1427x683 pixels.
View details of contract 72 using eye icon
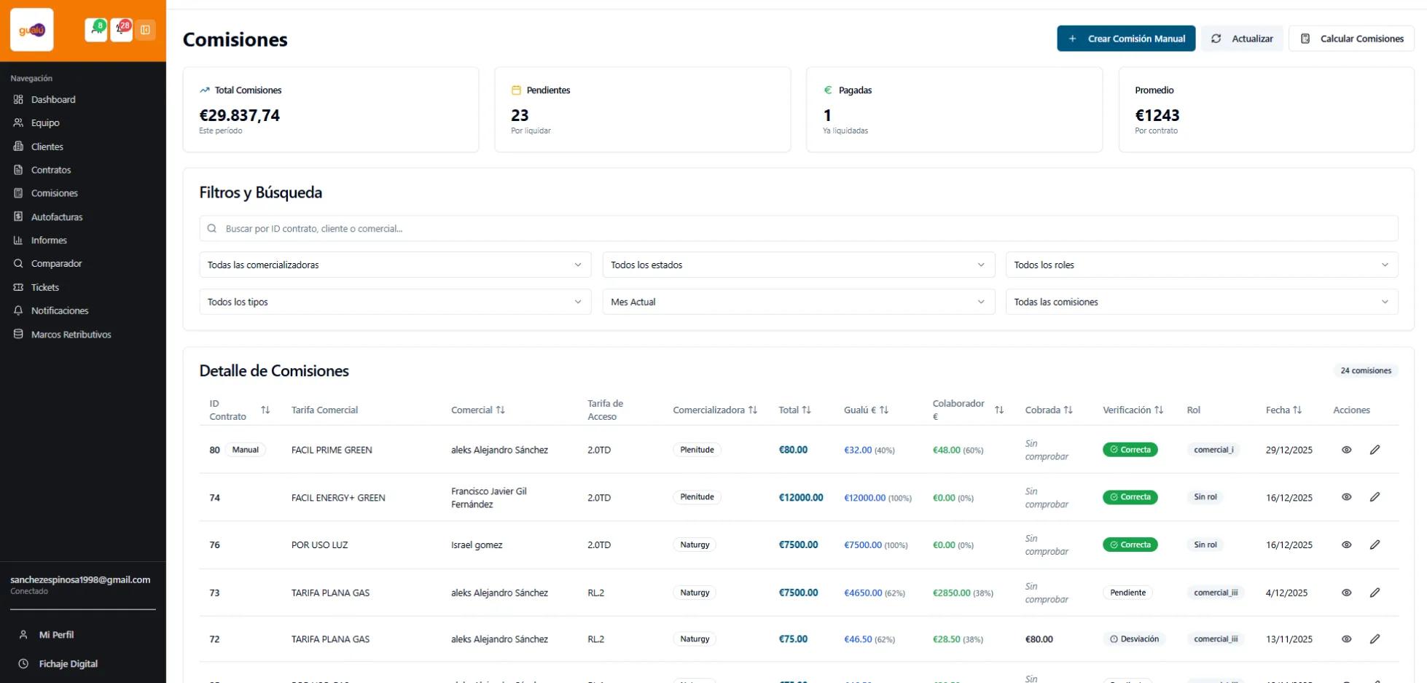coord(1346,639)
